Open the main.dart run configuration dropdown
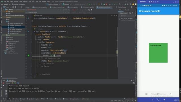Image resolution: width=181 pixels, height=102 pixels. point(67,4)
